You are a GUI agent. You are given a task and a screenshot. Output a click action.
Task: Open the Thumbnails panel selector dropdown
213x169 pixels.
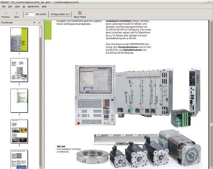(x=34, y=22)
